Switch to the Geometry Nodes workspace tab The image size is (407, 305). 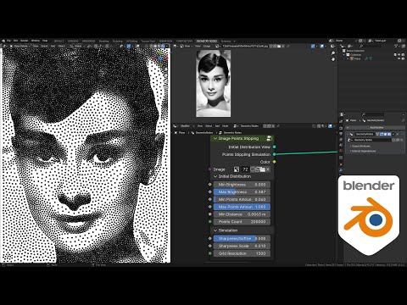click(x=206, y=41)
